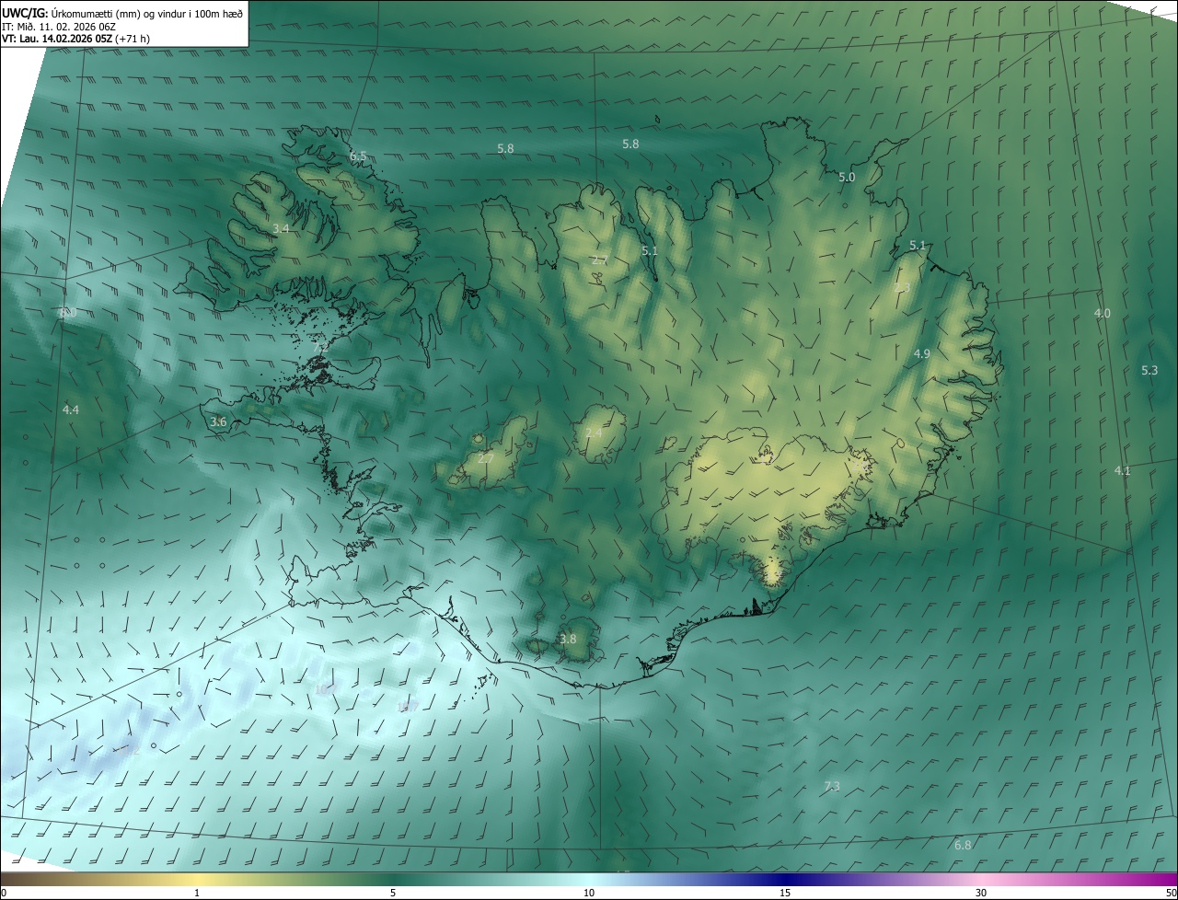Click the 4.0 value on the eastern sea
The width and height of the screenshot is (1178, 900).
(1102, 313)
